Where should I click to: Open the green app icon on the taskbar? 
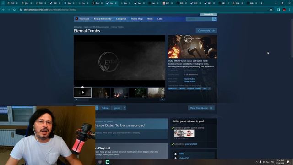pos(108,162)
